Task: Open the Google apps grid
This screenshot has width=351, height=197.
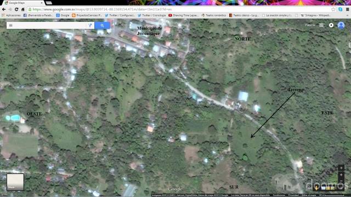Action: point(321,25)
